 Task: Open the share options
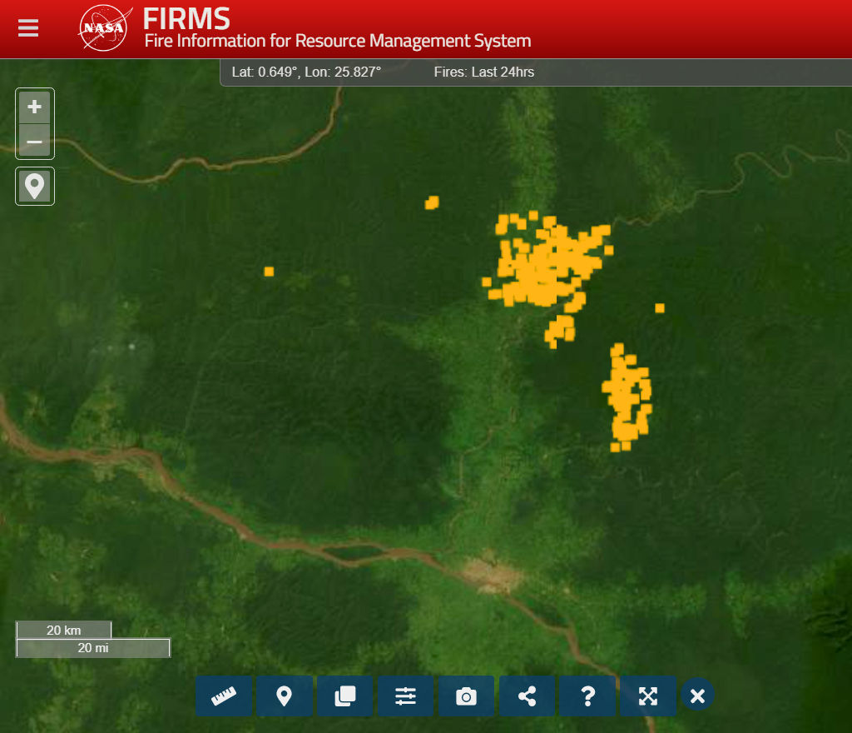(x=527, y=696)
